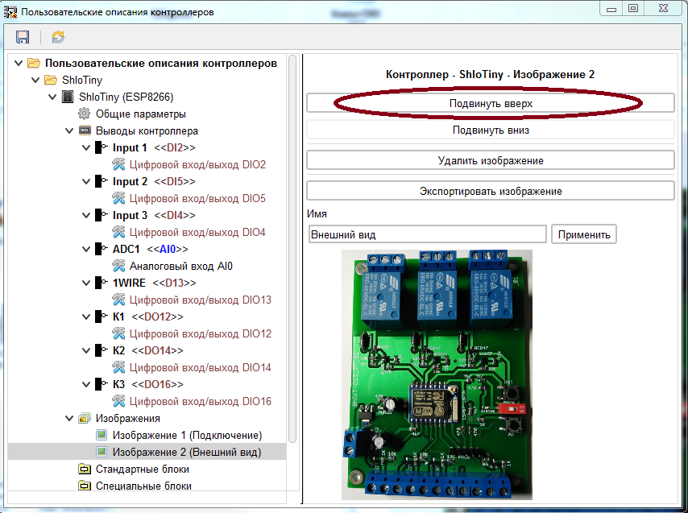This screenshot has width=688, height=513.
Task: Click the picture icon of Изображение 1 (Подключение)
Action: tap(102, 435)
